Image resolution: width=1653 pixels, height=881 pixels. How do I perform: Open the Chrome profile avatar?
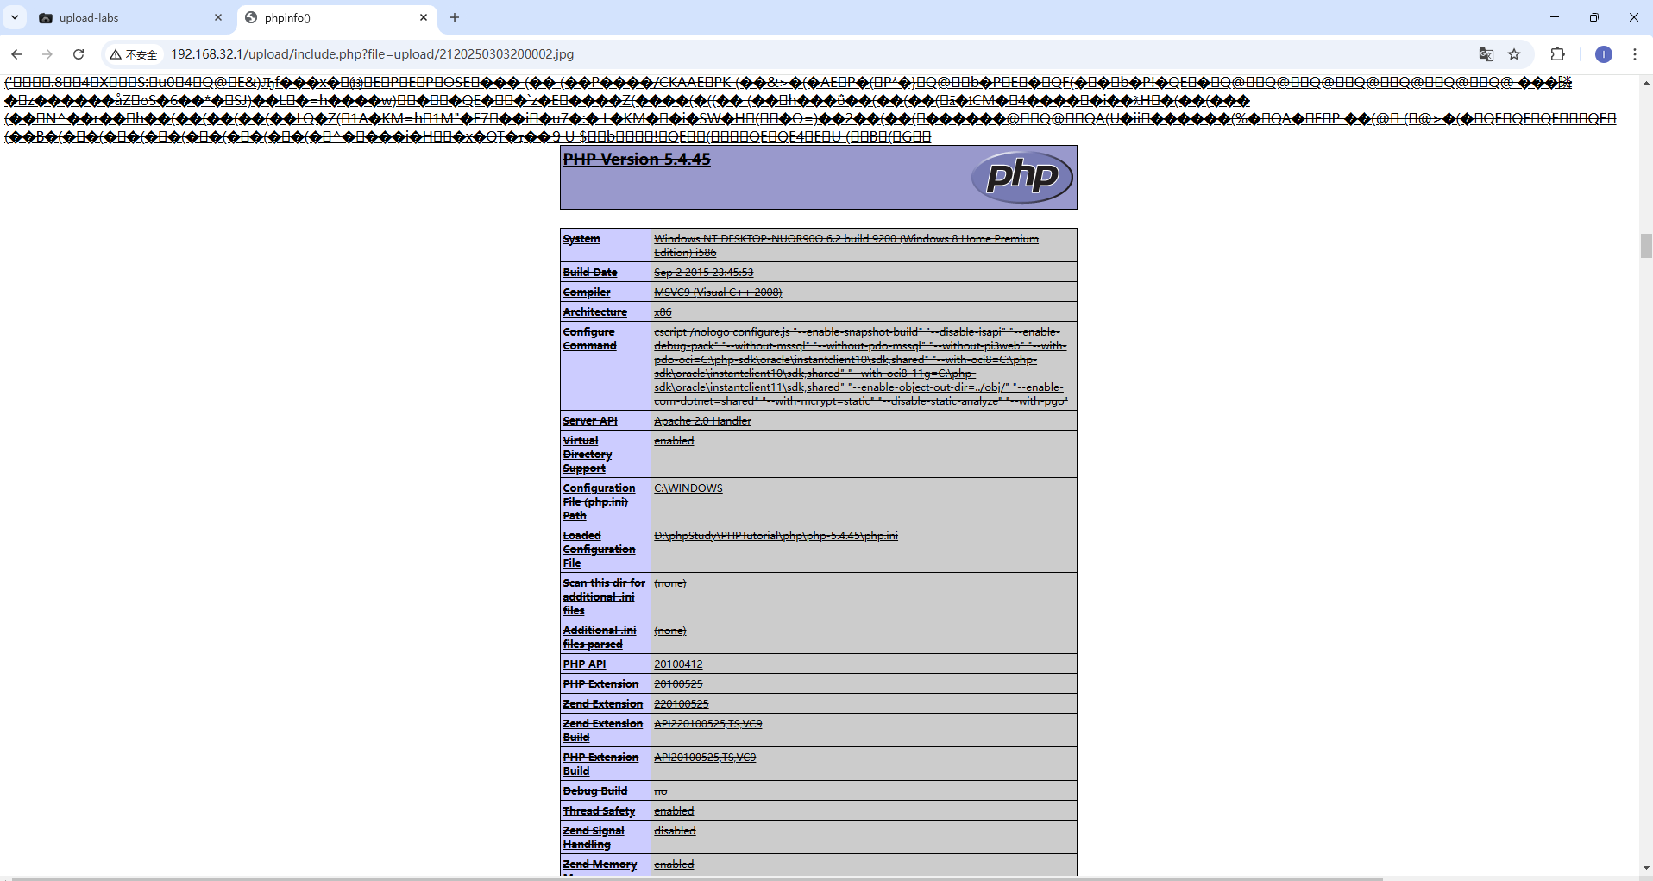(x=1604, y=54)
